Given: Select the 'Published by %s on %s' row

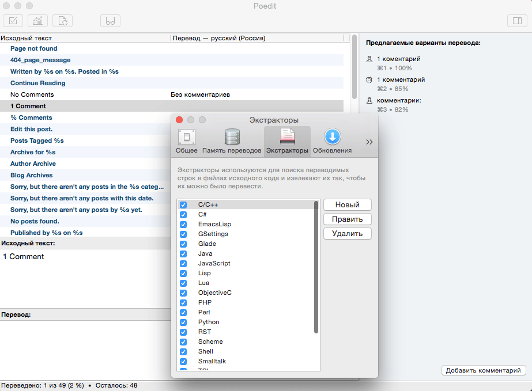Looking at the screenshot, I should (x=85, y=233).
